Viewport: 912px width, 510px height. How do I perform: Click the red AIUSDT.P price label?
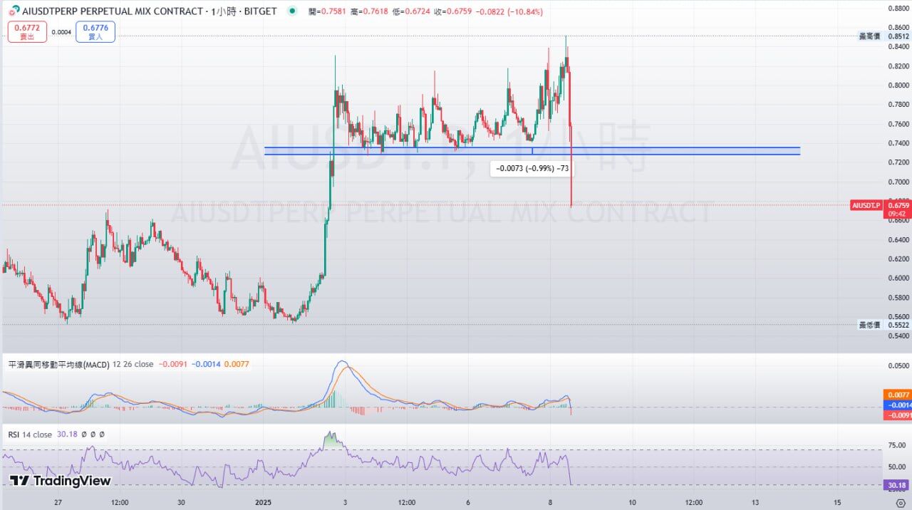pyautogui.click(x=866, y=205)
